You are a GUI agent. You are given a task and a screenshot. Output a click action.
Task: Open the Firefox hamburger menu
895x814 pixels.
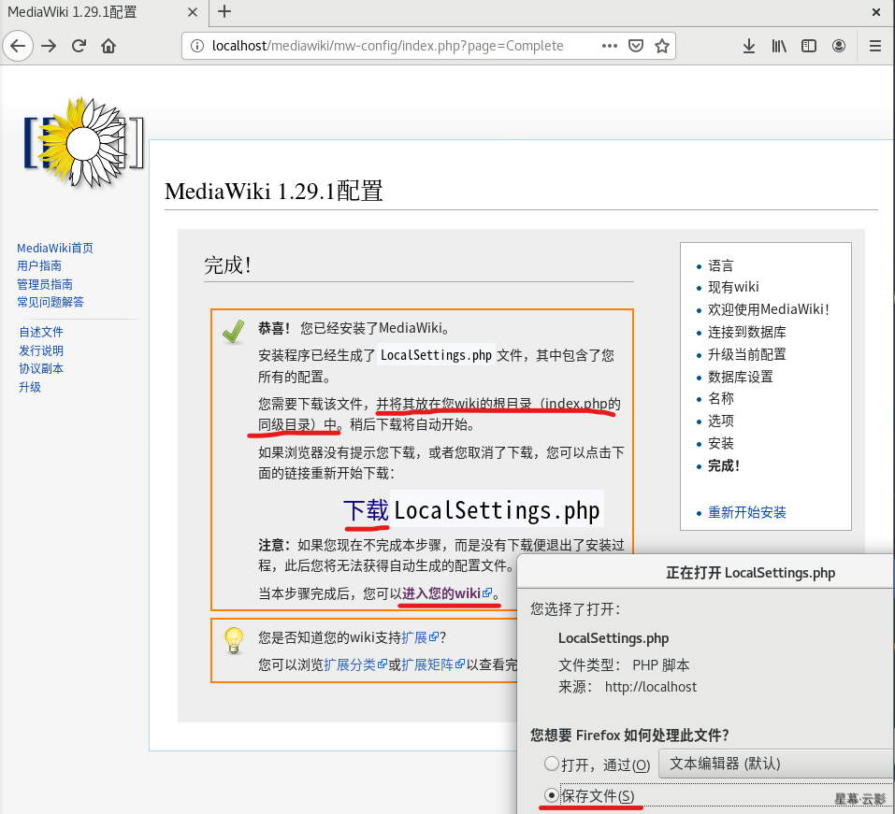click(875, 46)
